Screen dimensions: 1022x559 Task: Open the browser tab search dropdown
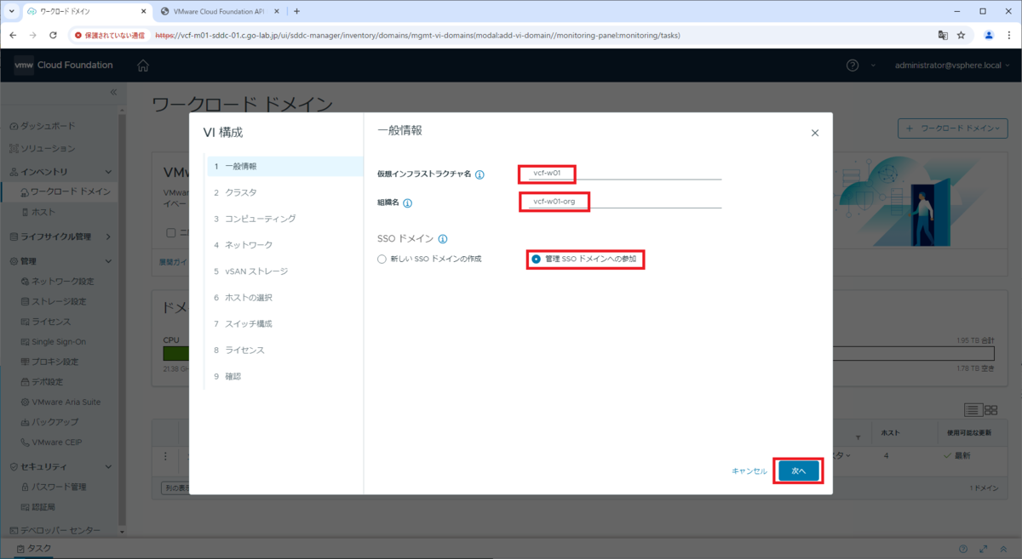click(11, 11)
